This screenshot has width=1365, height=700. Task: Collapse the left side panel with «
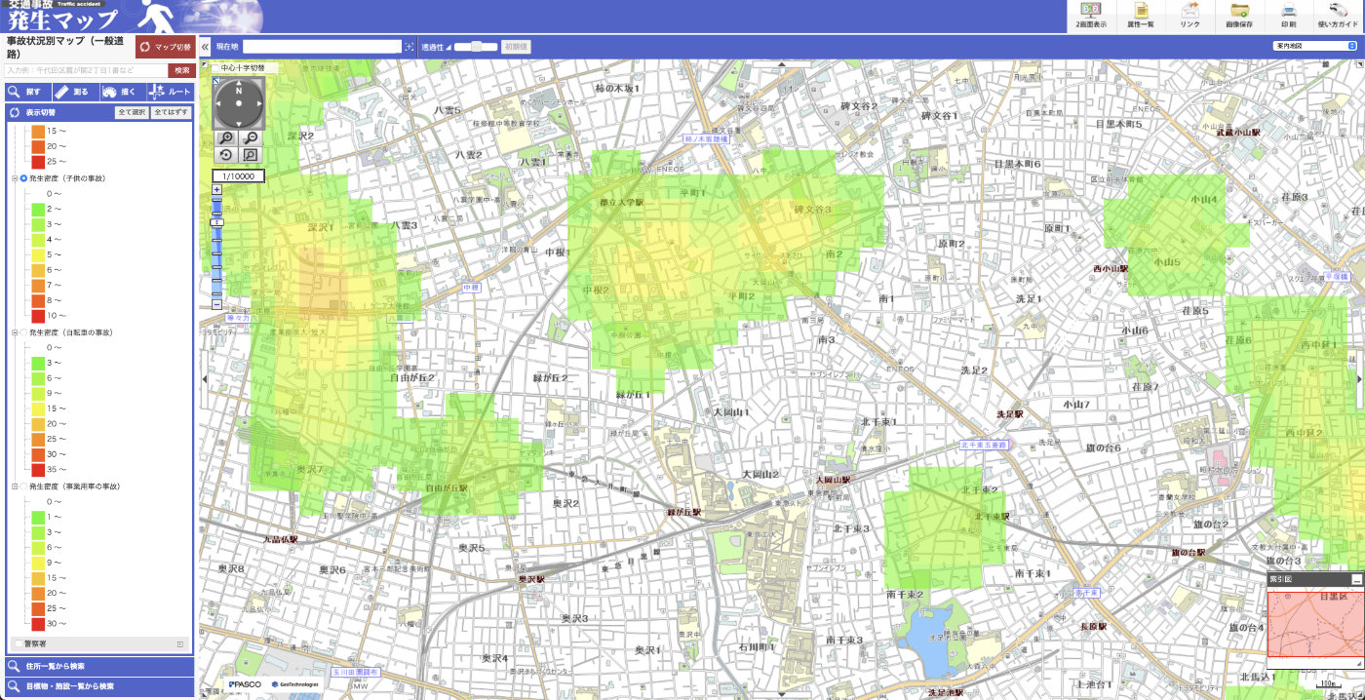coord(205,47)
